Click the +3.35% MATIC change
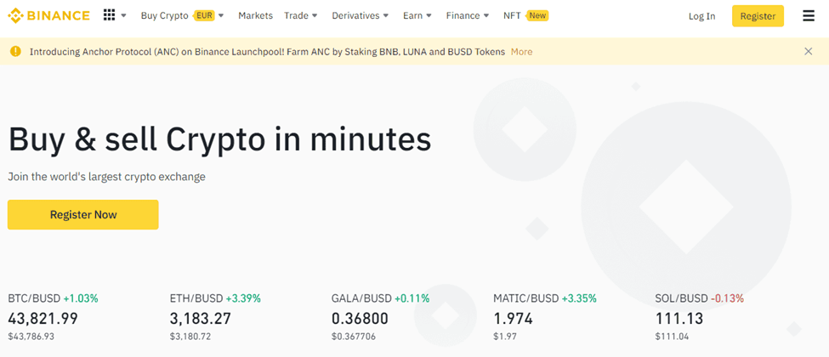This screenshot has height=357, width=829. click(579, 298)
